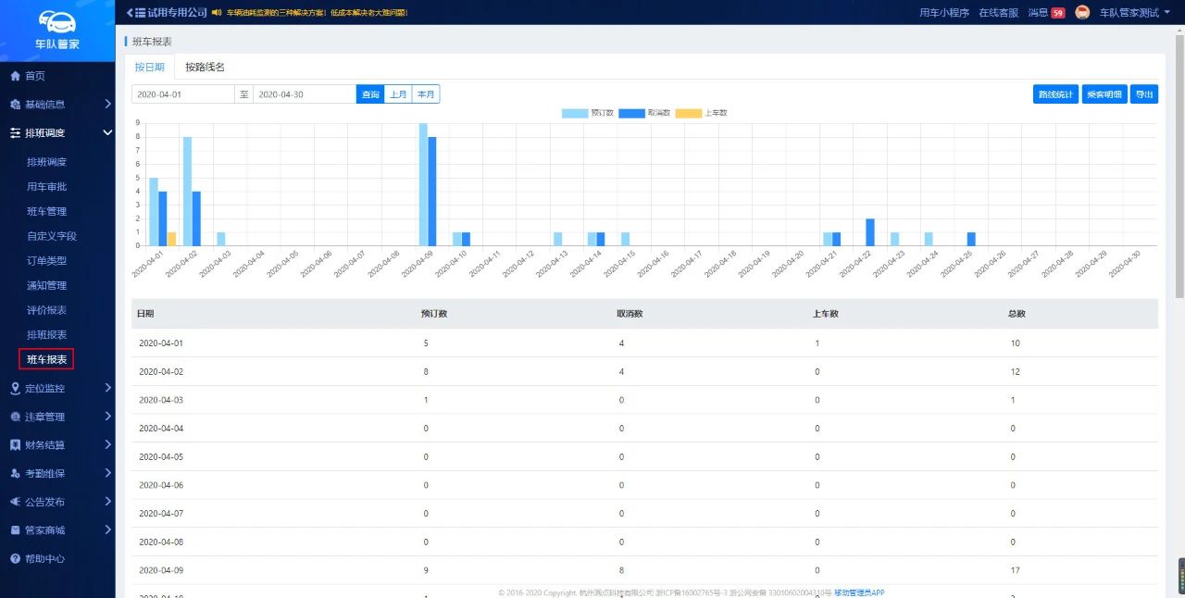The height and width of the screenshot is (598, 1185).
Task: Open the user avatar icon in header
Action: 1081,13
